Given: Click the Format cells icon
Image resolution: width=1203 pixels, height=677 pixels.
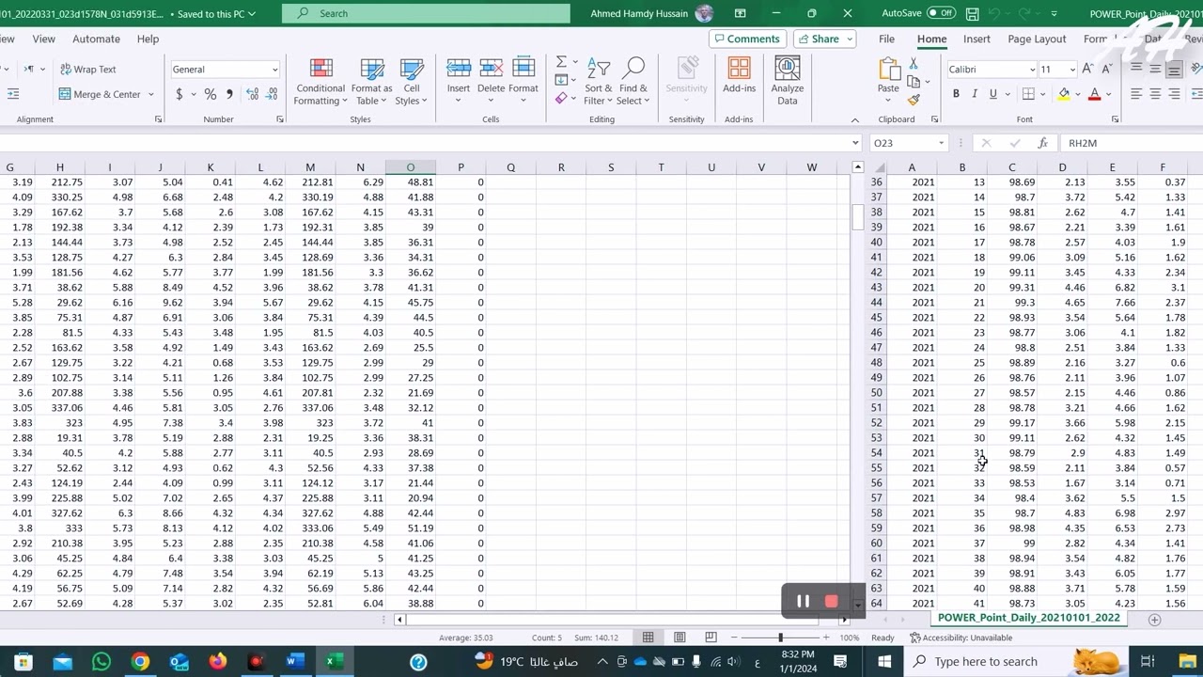Looking at the screenshot, I should (523, 68).
